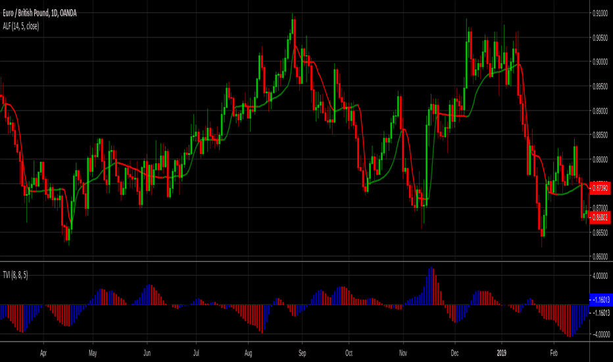Click the 0.89500 price axis label
Viewport: 613px width, 362px height.
(600, 86)
